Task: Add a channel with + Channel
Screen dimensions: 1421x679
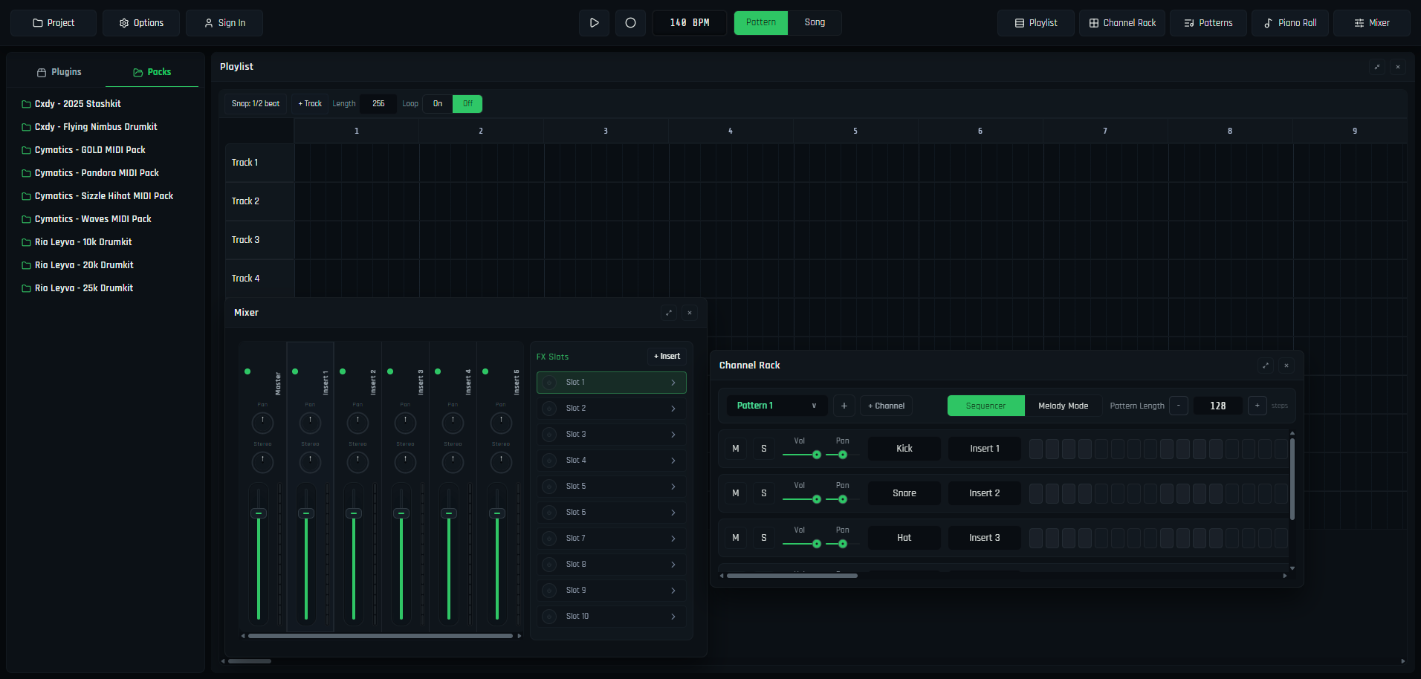Action: [886, 406]
